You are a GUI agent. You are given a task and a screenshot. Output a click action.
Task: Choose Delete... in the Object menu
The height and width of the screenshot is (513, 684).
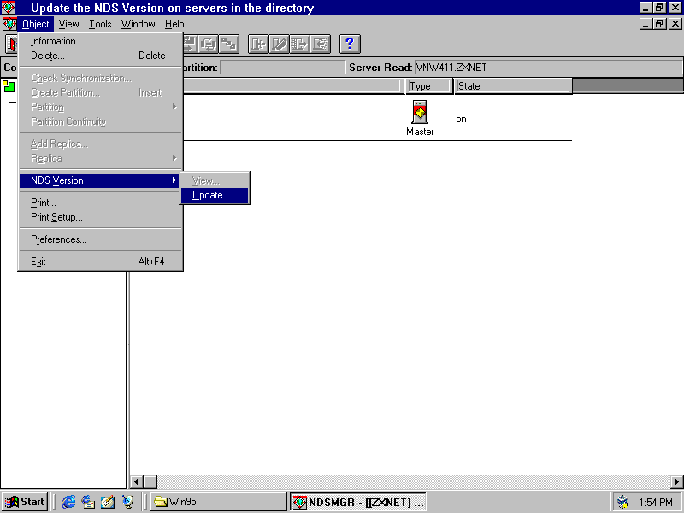(x=100, y=56)
